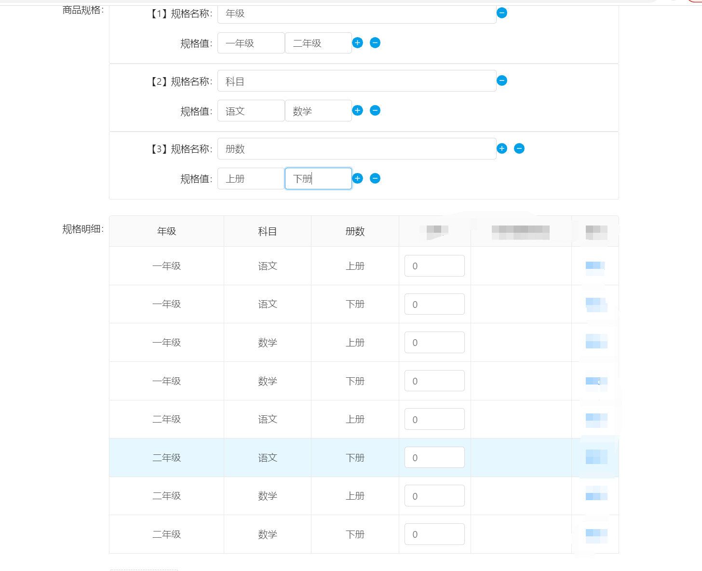Image resolution: width=702 pixels, height=571 pixels.
Task: Click the 册数 spec name input field
Action: 357,149
